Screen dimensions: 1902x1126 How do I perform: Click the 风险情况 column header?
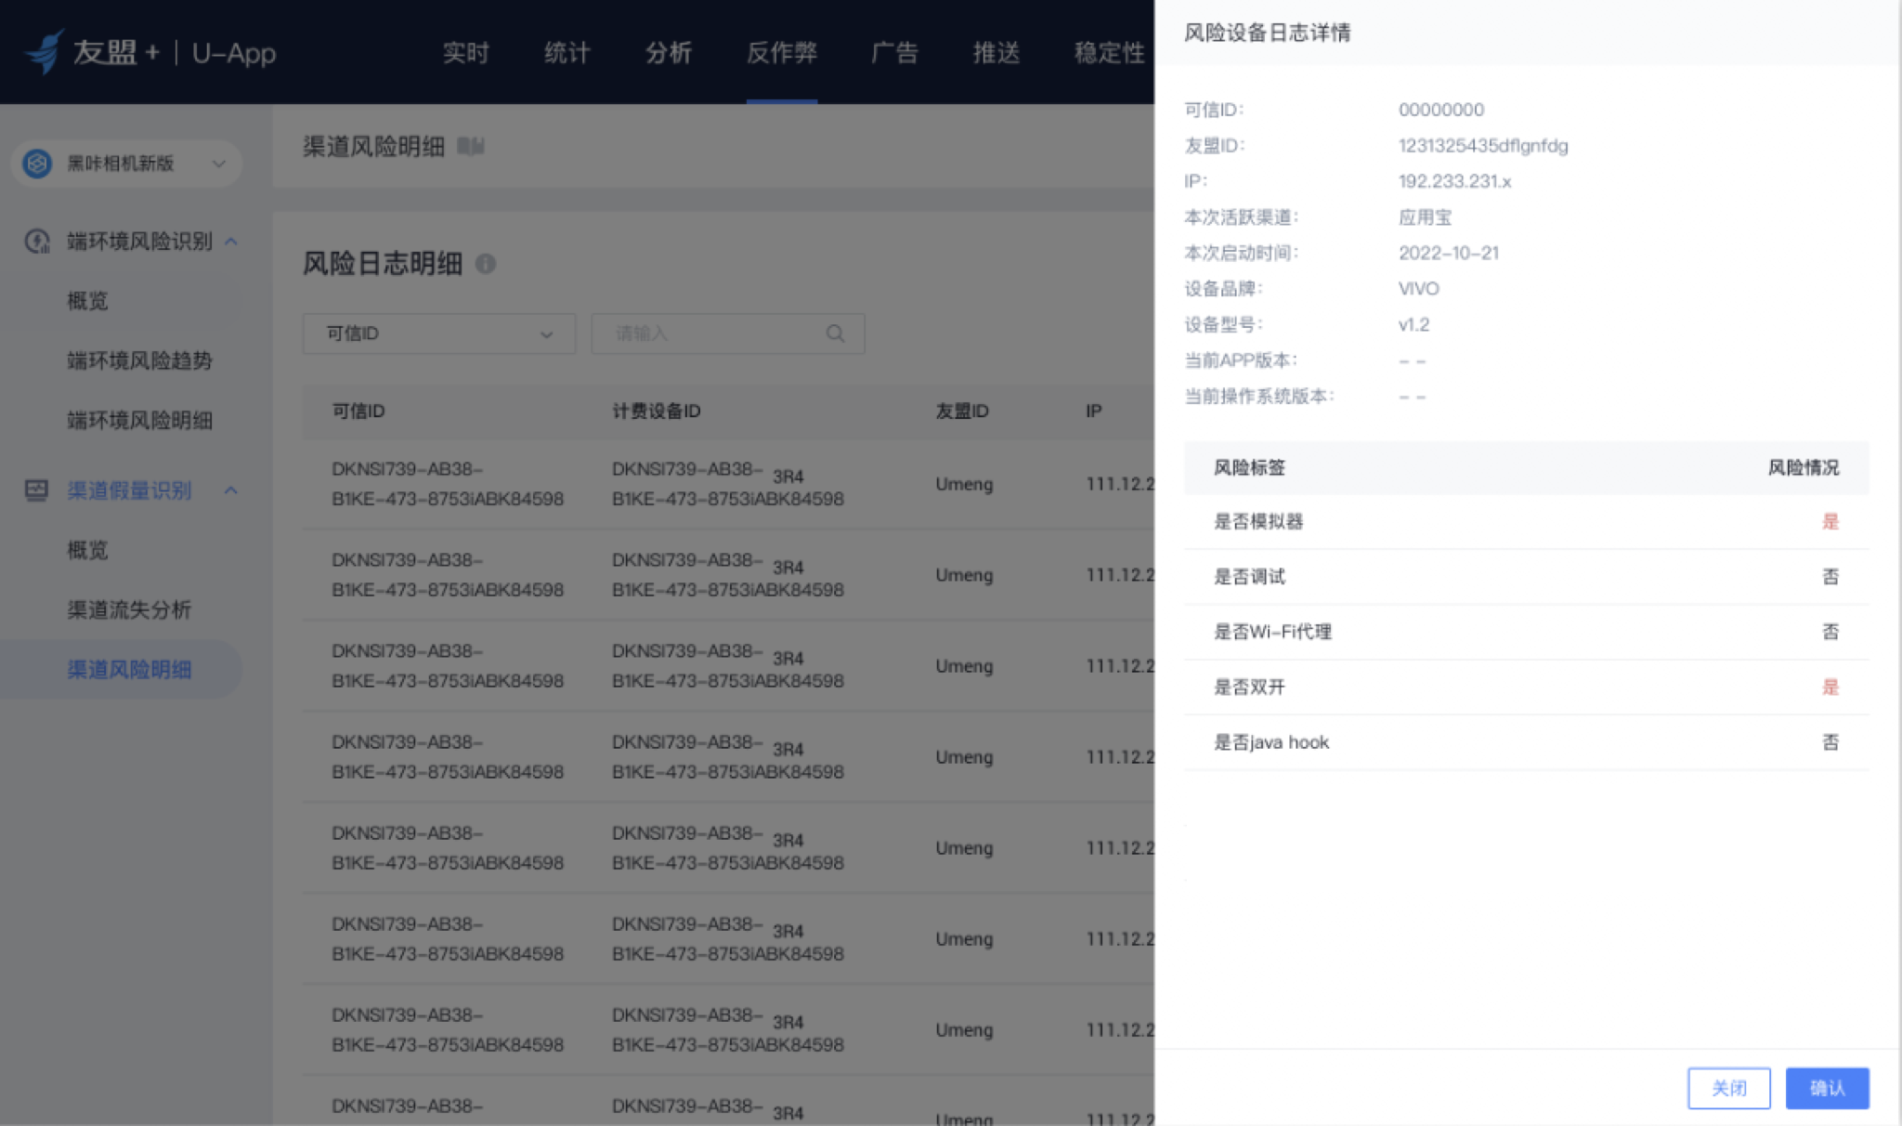click(x=1803, y=467)
